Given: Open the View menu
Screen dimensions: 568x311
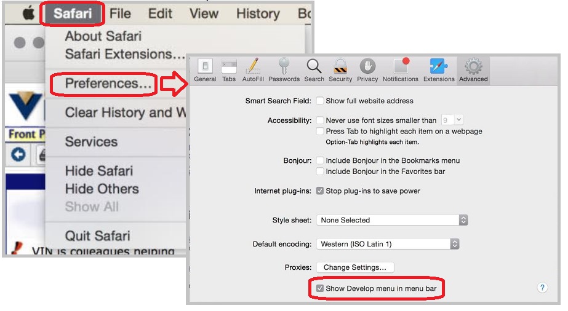Looking at the screenshot, I should click(204, 14).
